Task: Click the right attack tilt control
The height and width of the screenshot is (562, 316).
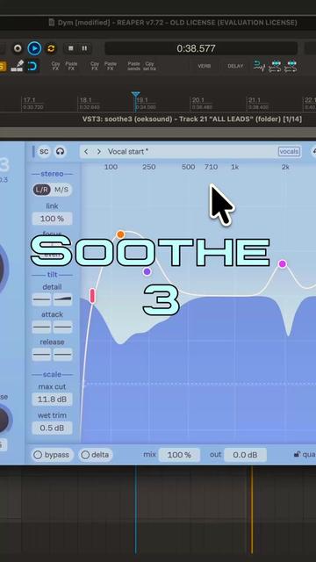Action: click(x=62, y=327)
